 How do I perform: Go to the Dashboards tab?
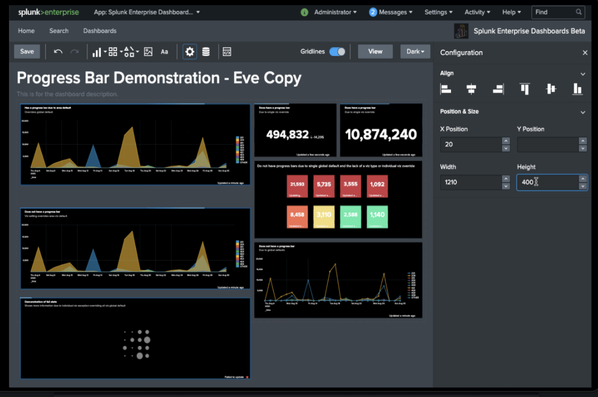[100, 31]
